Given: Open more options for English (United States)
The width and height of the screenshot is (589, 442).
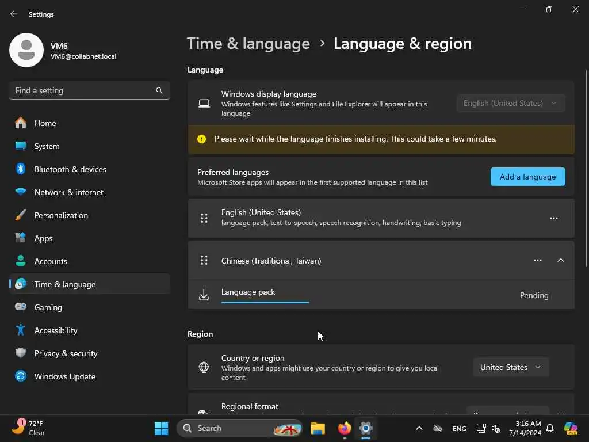Looking at the screenshot, I should [x=554, y=218].
